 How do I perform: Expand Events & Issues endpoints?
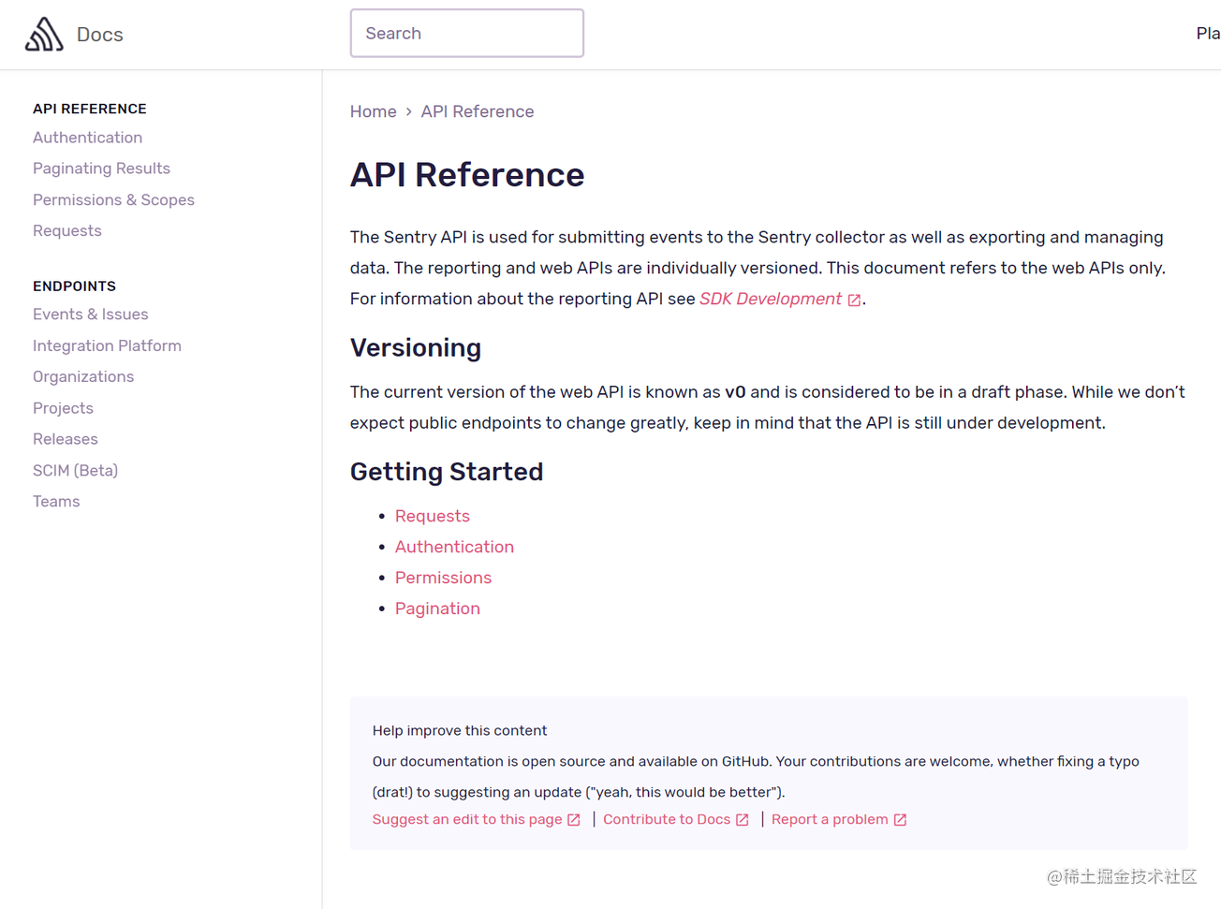pyautogui.click(x=90, y=315)
